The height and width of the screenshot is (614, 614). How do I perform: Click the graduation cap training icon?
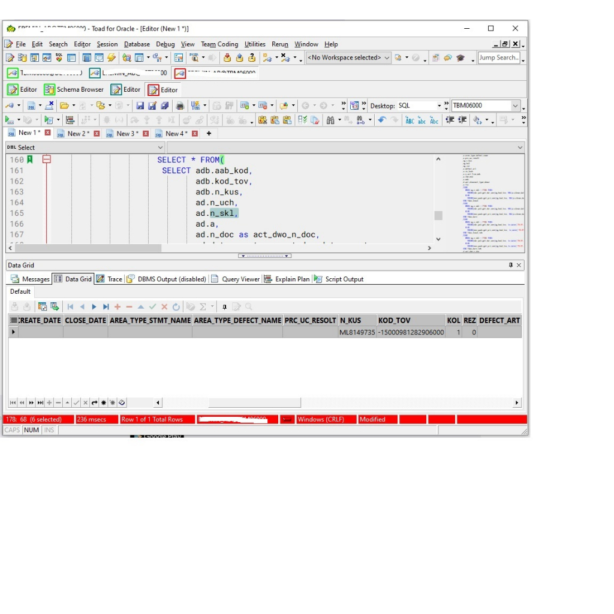(460, 58)
